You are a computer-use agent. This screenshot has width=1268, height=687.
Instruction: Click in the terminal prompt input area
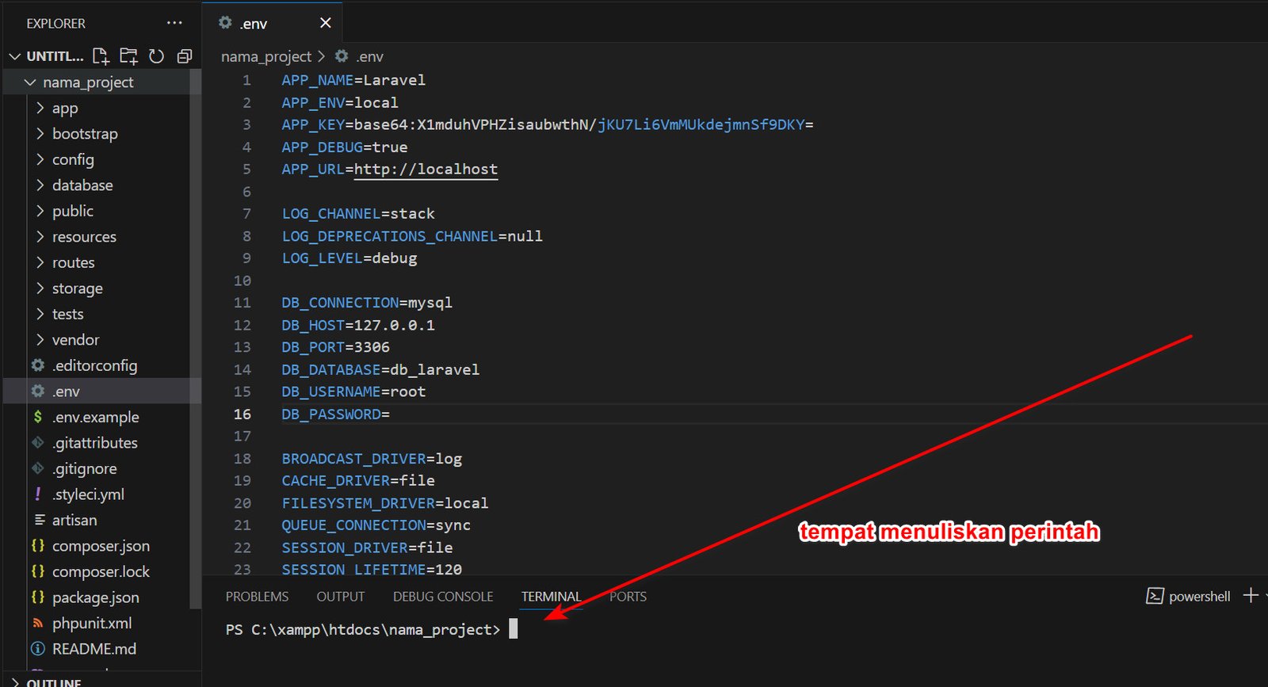coord(513,629)
